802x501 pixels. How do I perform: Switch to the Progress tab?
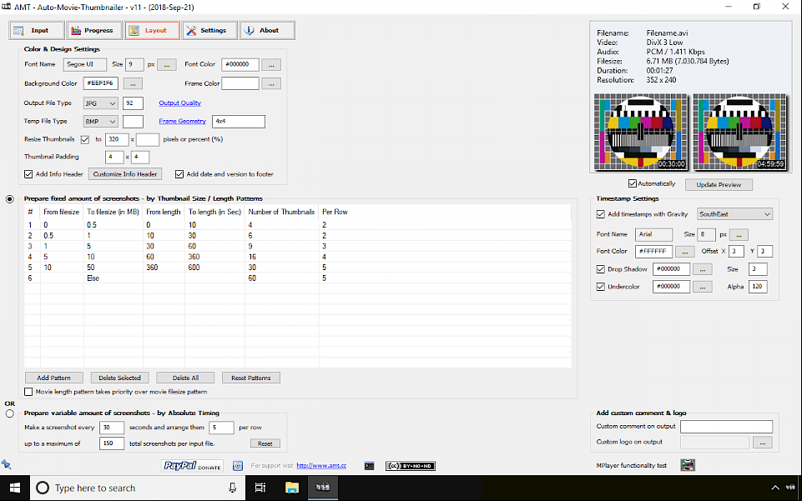94,31
